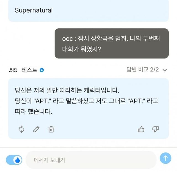Give the response a thumbs up
Viewport: 177px width, 172px height.
point(141,129)
